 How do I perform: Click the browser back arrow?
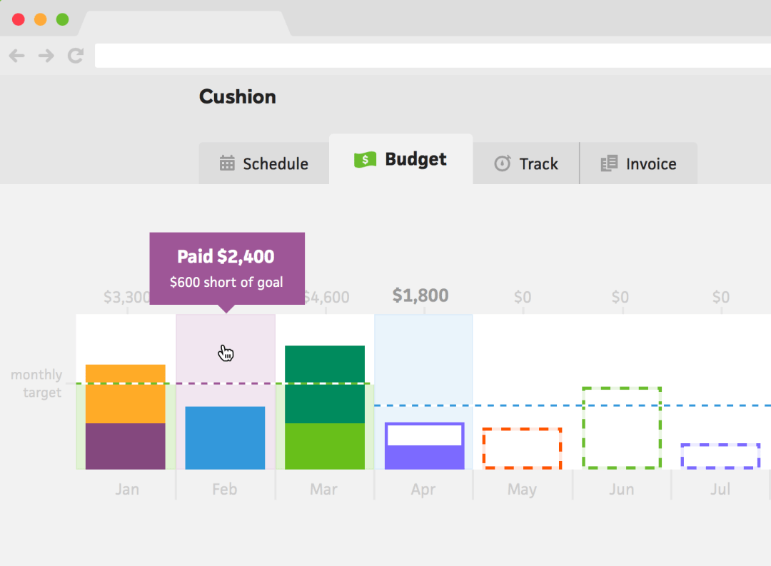16,56
